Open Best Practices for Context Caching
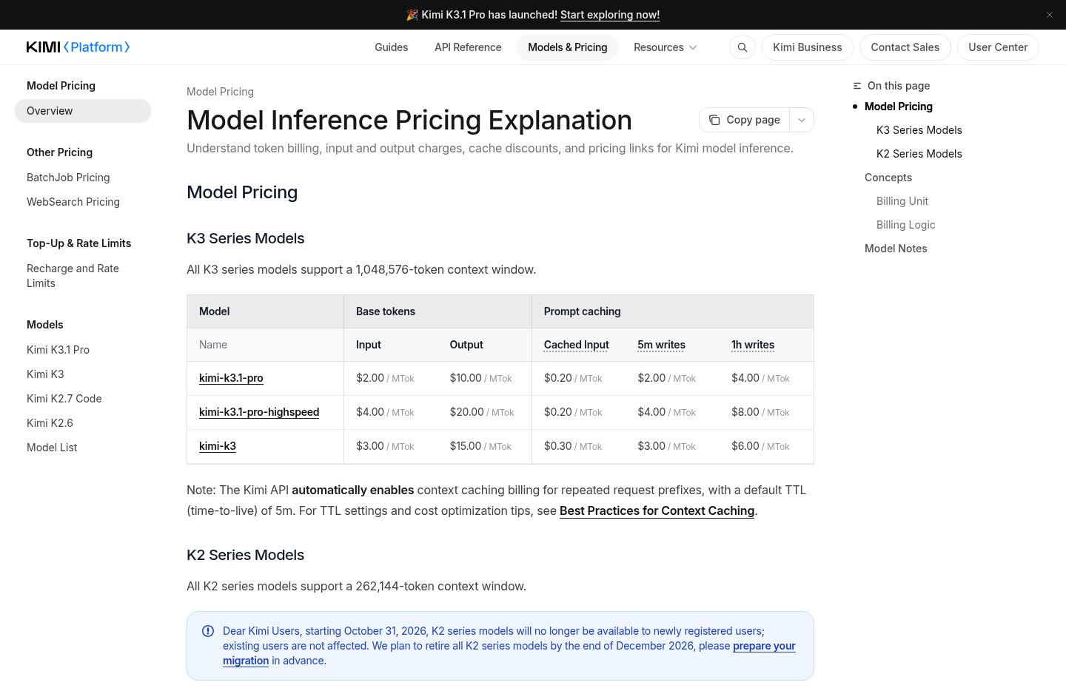1066x688 pixels. click(657, 510)
